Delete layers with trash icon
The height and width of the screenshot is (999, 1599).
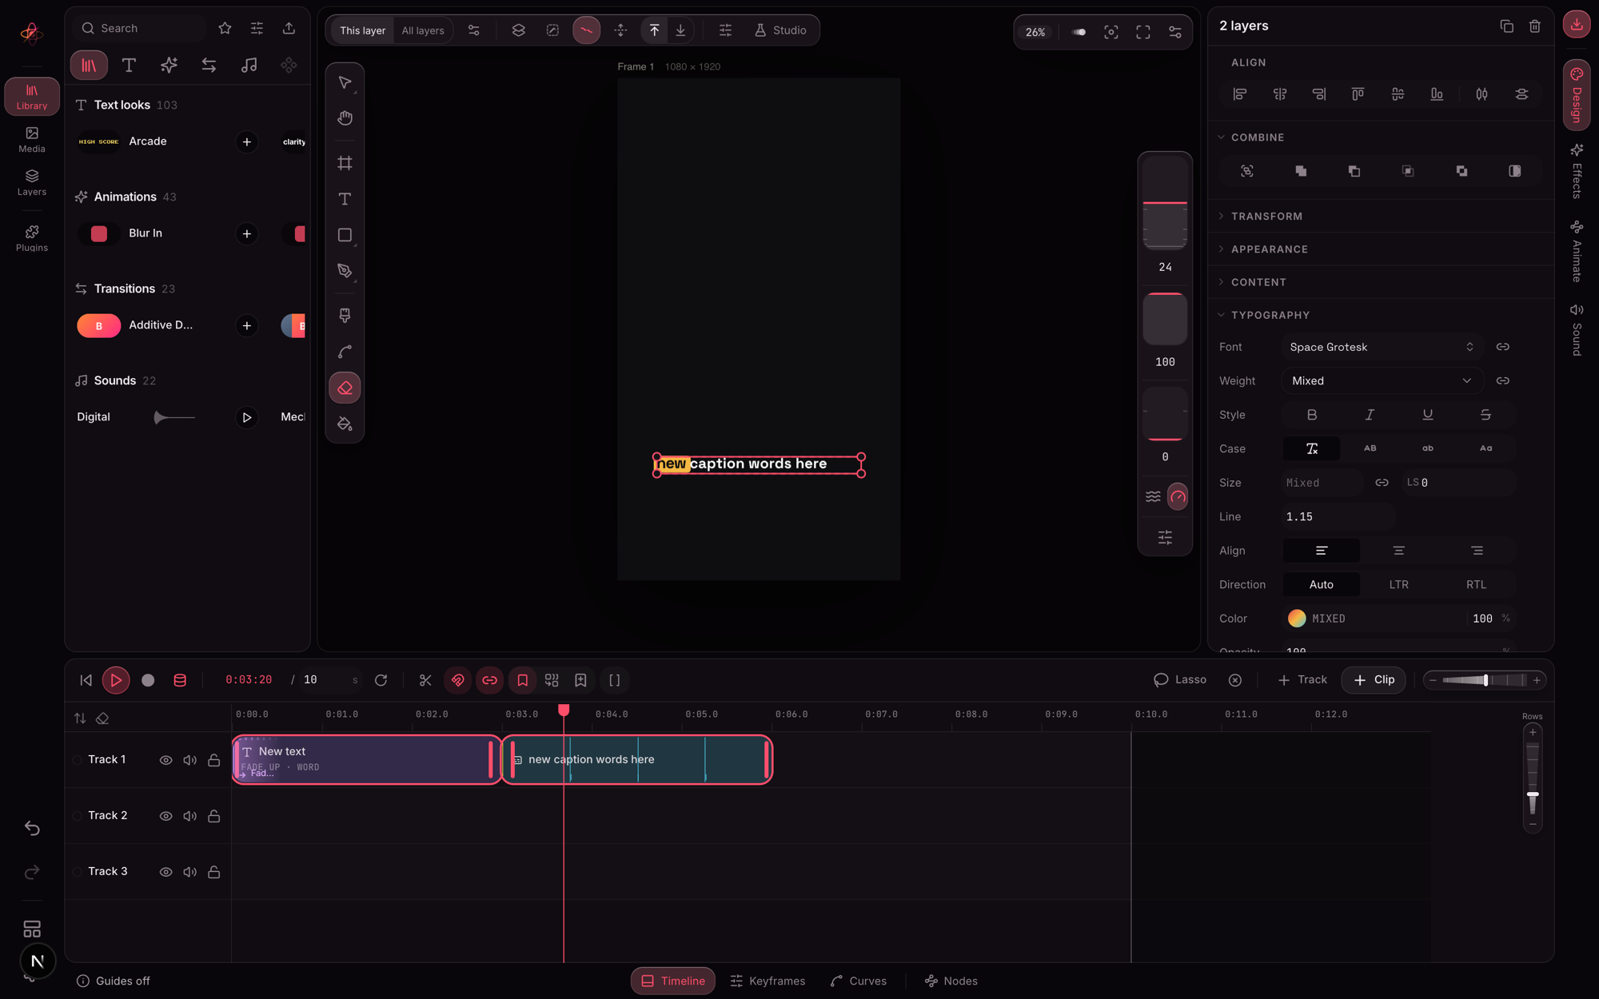[x=1534, y=26]
